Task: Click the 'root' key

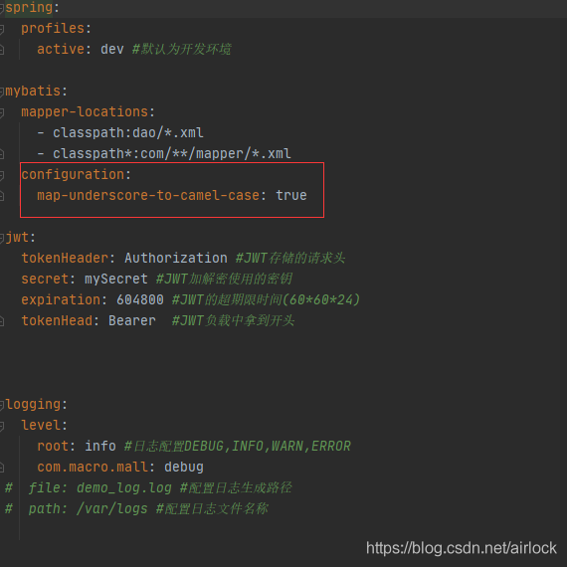Action: 53,446
